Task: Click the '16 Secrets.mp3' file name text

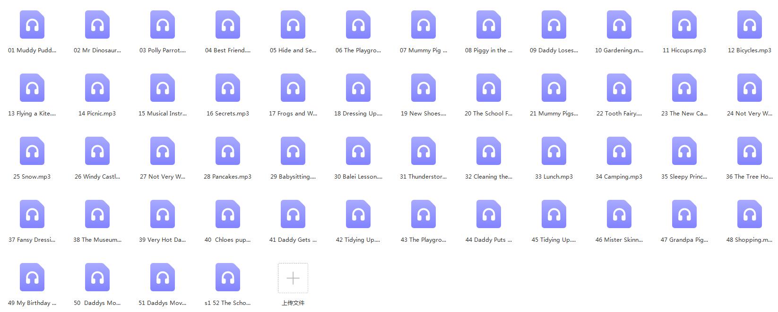Action: [228, 114]
